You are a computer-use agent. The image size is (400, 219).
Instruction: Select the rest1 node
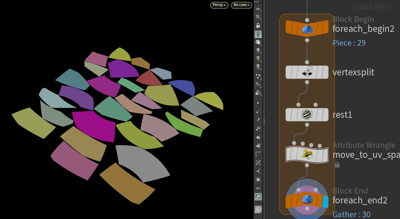(x=307, y=114)
